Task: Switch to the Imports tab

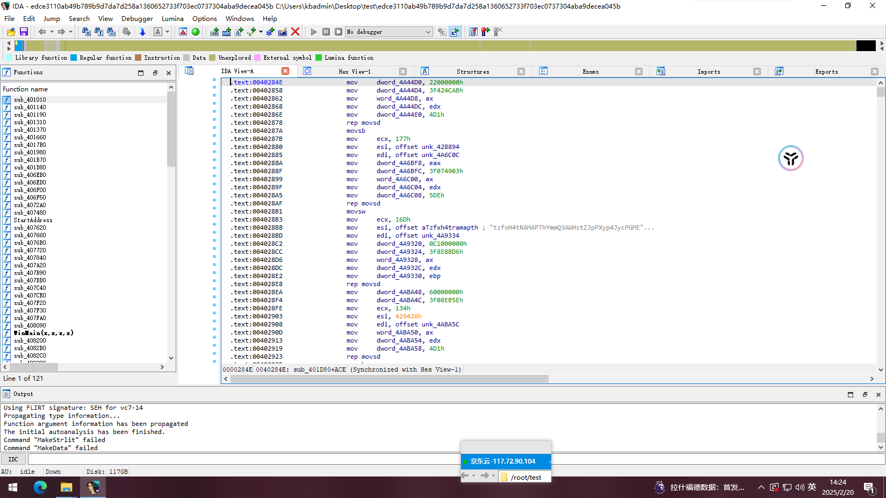Action: tap(709, 72)
